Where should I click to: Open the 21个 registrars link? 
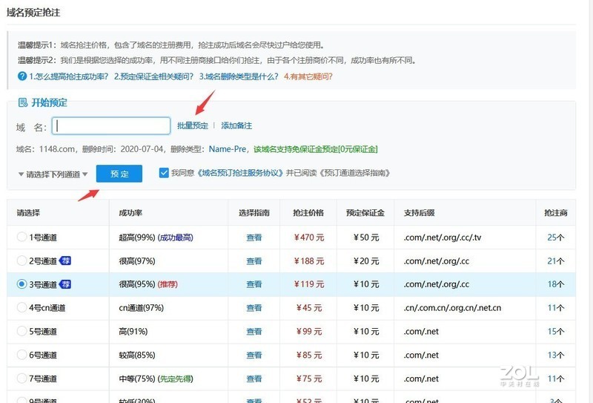555,261
